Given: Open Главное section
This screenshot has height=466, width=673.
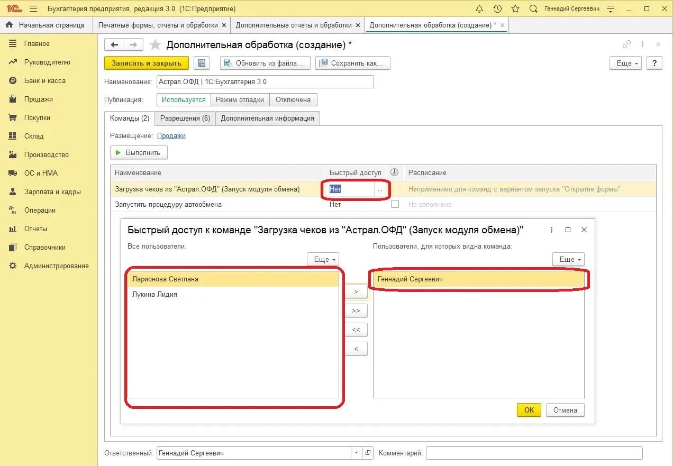Looking at the screenshot, I should point(37,43).
